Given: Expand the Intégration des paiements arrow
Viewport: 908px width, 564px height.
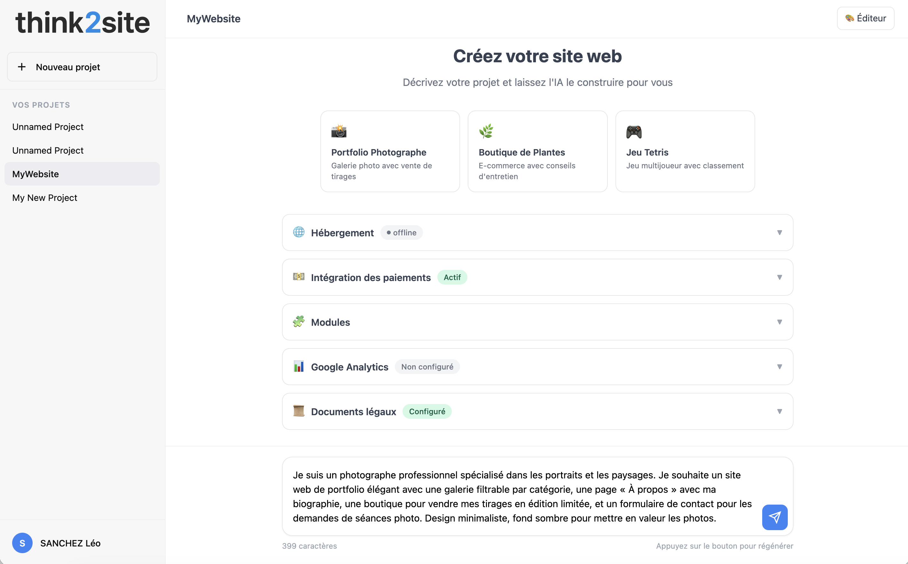Looking at the screenshot, I should [x=779, y=277].
